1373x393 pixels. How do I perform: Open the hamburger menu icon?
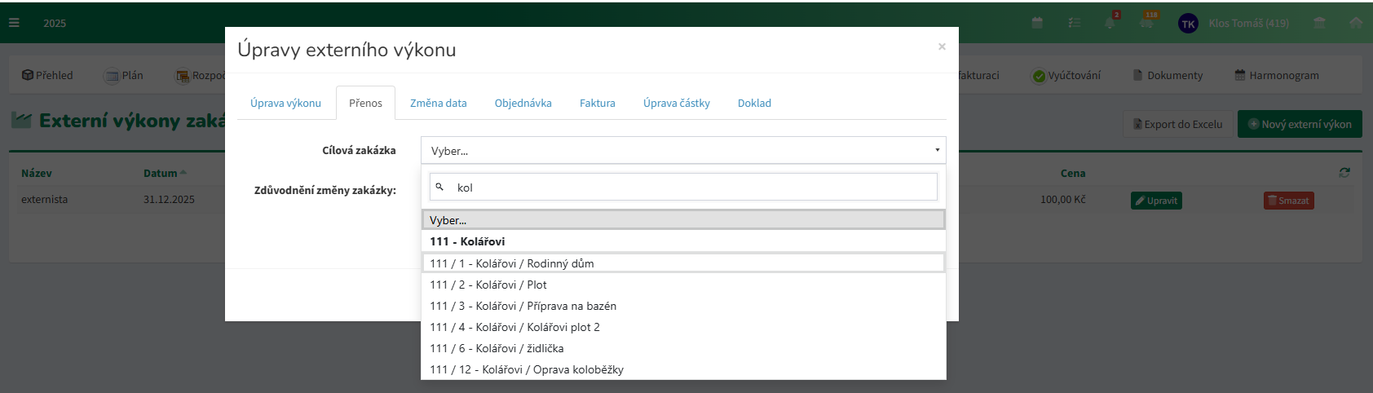pyautogui.click(x=14, y=23)
